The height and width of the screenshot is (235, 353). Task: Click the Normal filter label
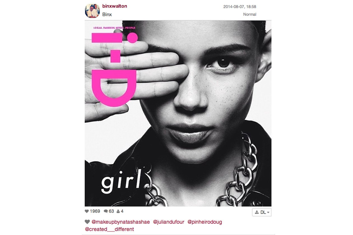pyautogui.click(x=250, y=14)
